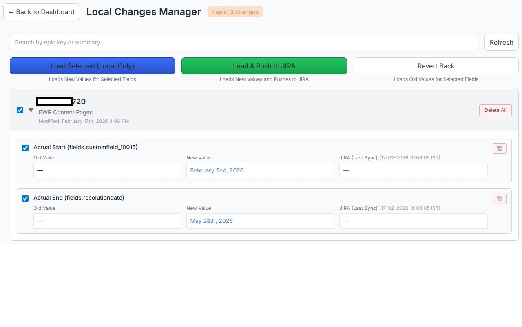Click the Load Selected (Local Only) button
522x327 pixels.
[x=92, y=66]
